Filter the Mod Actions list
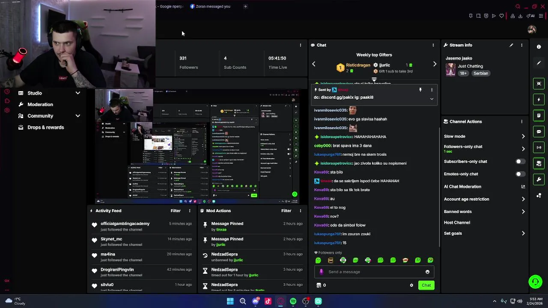The image size is (548, 308). (286, 210)
